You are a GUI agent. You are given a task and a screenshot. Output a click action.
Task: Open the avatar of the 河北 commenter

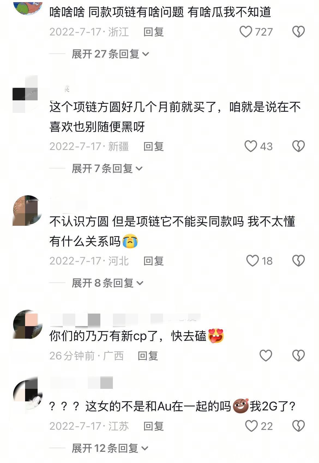point(28,210)
